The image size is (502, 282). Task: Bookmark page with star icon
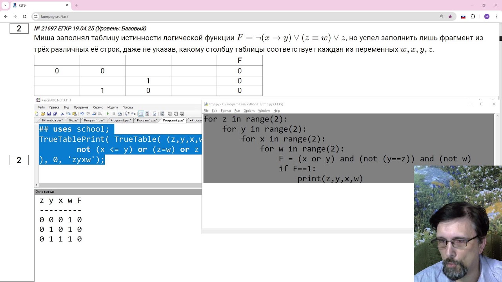pos(450,16)
